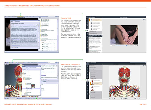
Task: Select the active Anatomical Structures sidebar icon in the skeleton view
Action: pos(88,80)
